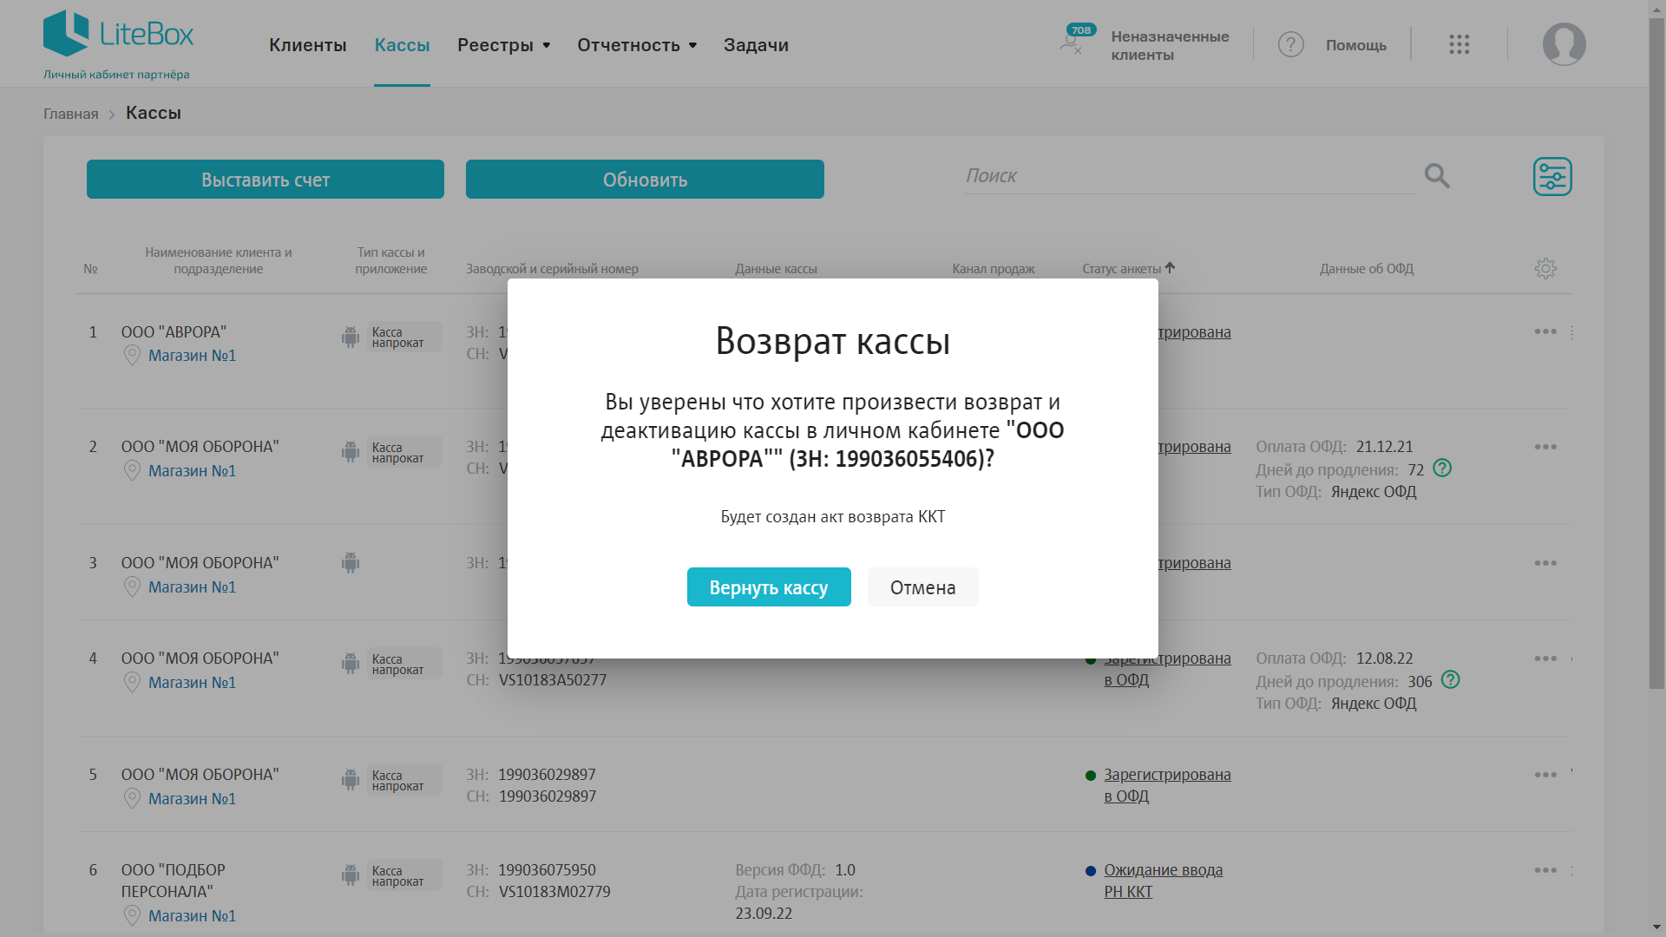Expand the Отчетность dropdown
1666x937 pixels.
pyautogui.click(x=638, y=45)
